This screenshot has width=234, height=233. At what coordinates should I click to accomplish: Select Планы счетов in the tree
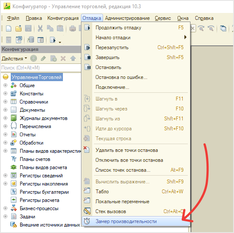(35, 159)
